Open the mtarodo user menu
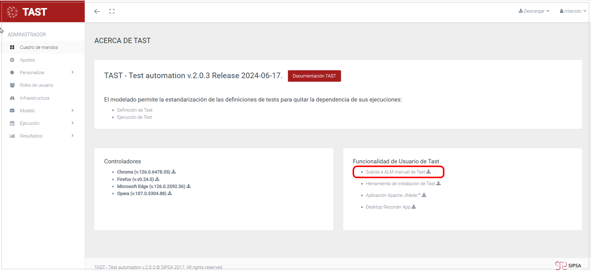 [573, 11]
